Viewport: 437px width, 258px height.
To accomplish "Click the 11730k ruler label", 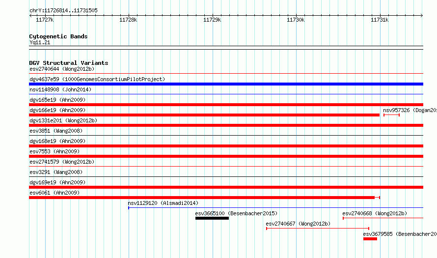I will pos(296,20).
